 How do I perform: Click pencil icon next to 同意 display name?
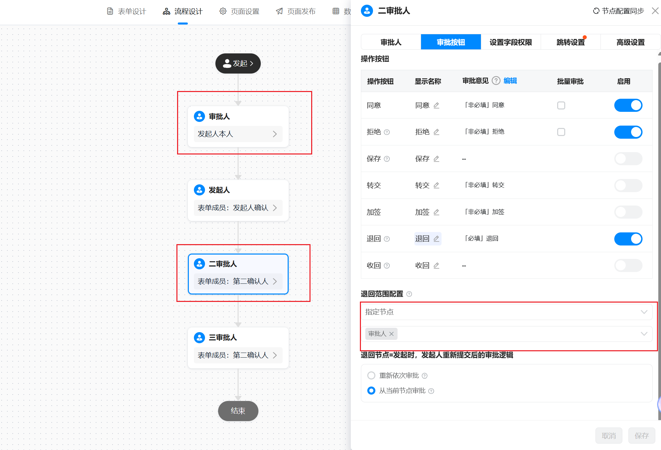coord(436,105)
